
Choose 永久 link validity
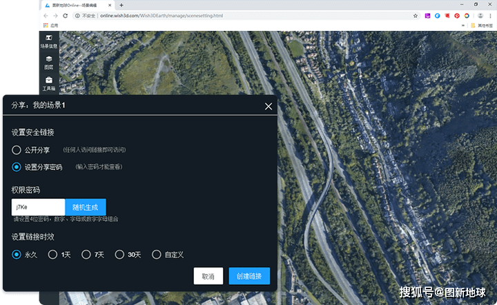17,254
